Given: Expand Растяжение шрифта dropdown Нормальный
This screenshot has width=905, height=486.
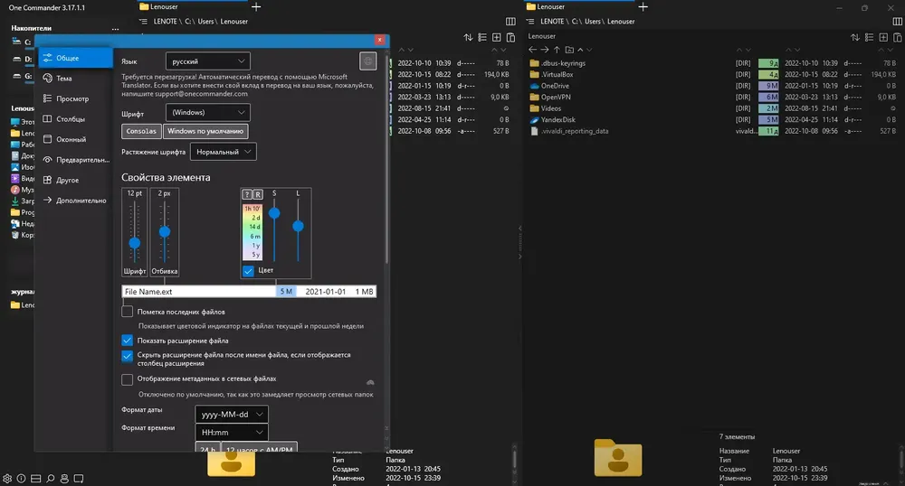Looking at the screenshot, I should click(223, 152).
